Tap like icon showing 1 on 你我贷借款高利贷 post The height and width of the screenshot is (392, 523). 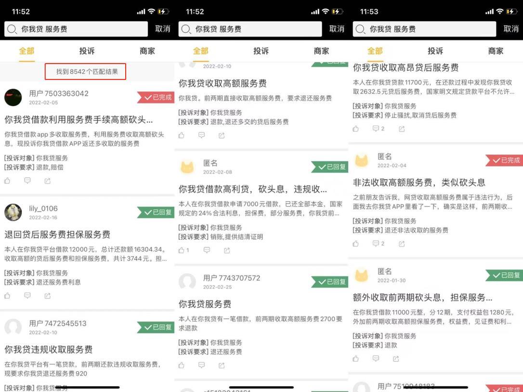183,250
